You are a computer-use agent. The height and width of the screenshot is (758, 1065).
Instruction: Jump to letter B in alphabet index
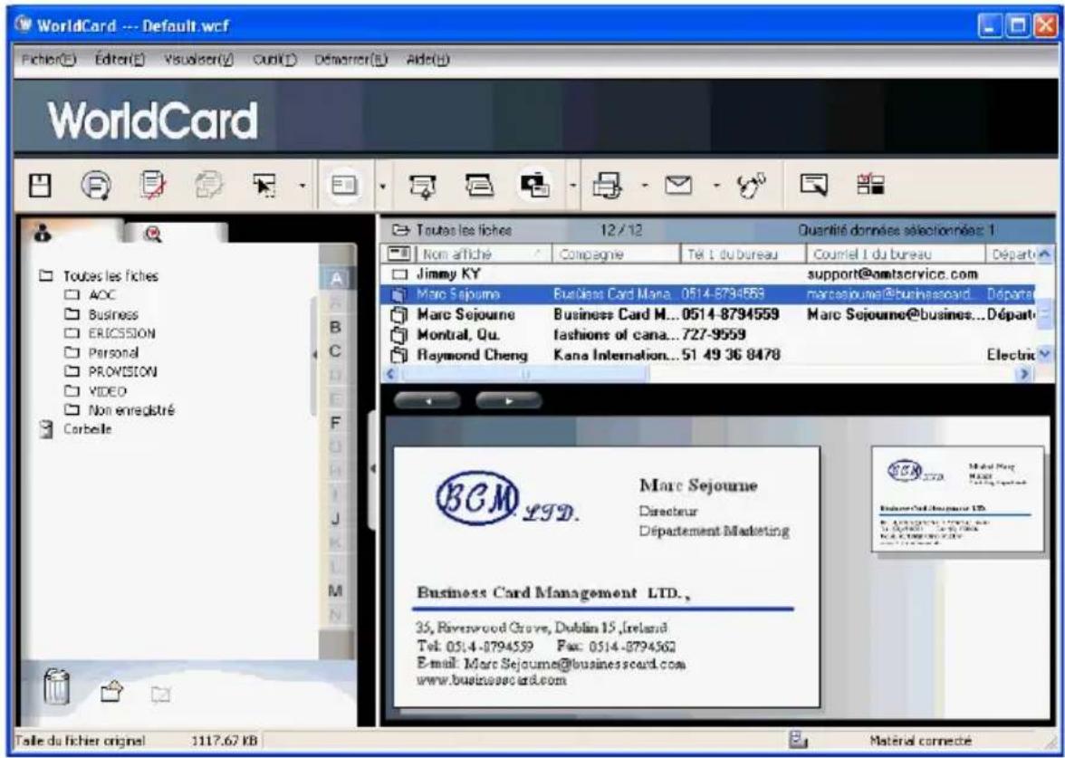click(335, 328)
